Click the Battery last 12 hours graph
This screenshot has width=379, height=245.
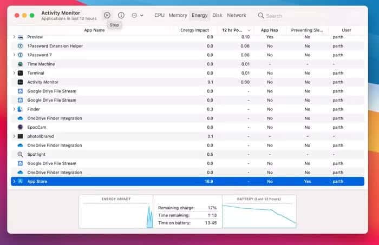click(259, 215)
